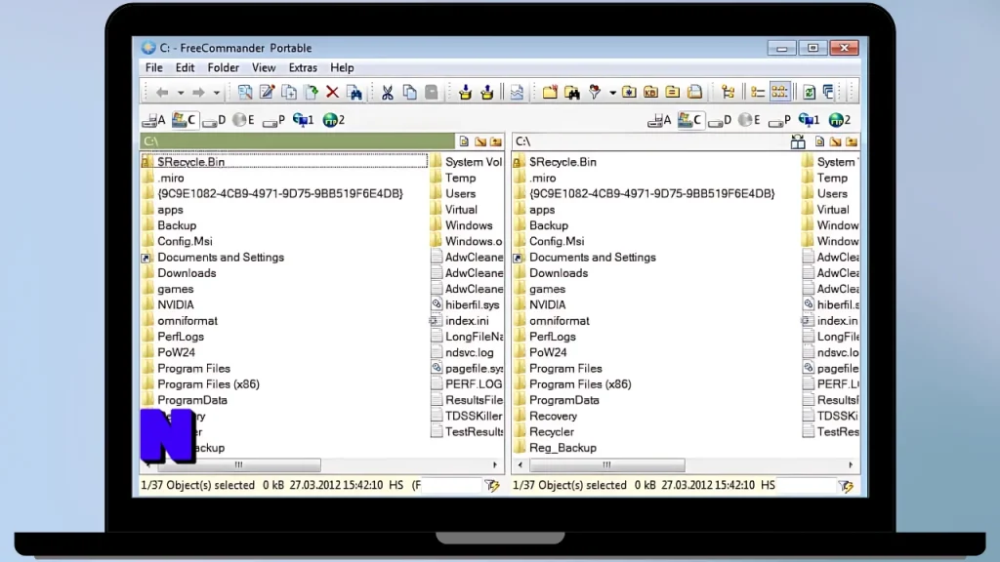The width and height of the screenshot is (1000, 562).
Task: Click the Copy files toolbar icon
Action: pos(289,93)
